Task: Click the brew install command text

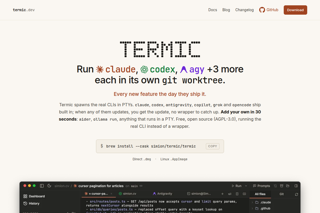Action: pos(151,146)
